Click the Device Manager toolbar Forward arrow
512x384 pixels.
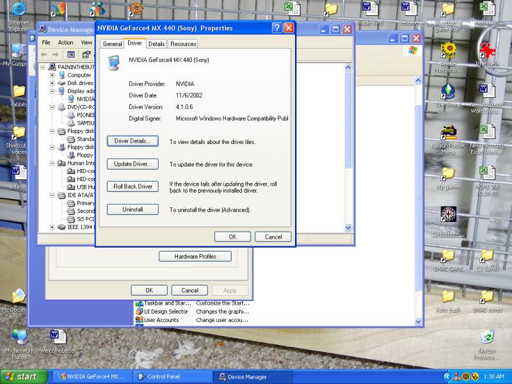pyautogui.click(x=56, y=54)
